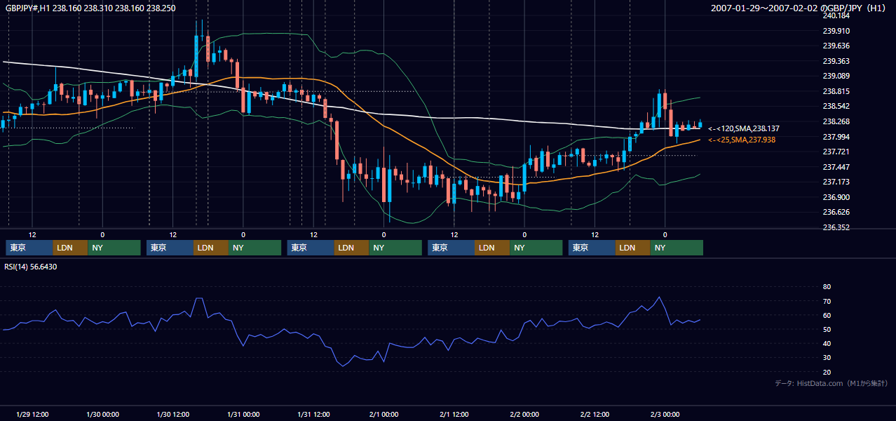The width and height of the screenshot is (896, 421).
Task: Select the 東京 session block above 1/29 12:00
Action: 29,248
